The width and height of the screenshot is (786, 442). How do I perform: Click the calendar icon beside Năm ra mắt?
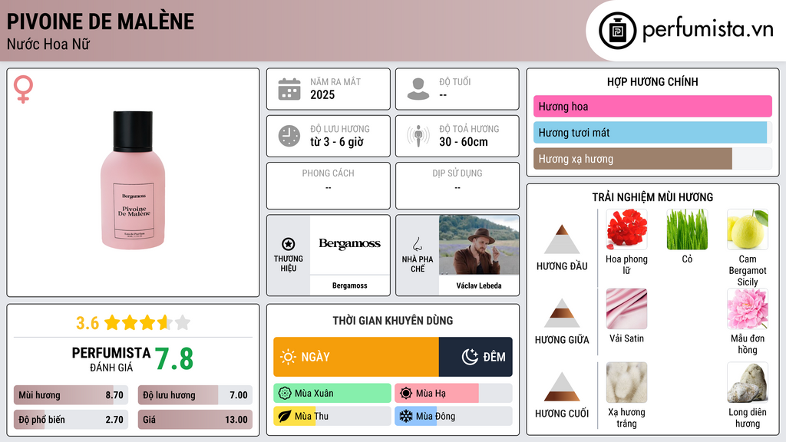[289, 89]
